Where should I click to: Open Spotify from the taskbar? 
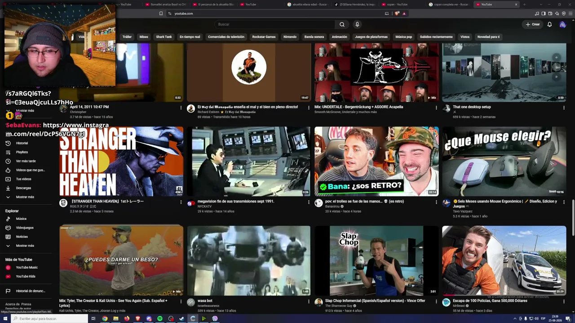(x=160, y=319)
